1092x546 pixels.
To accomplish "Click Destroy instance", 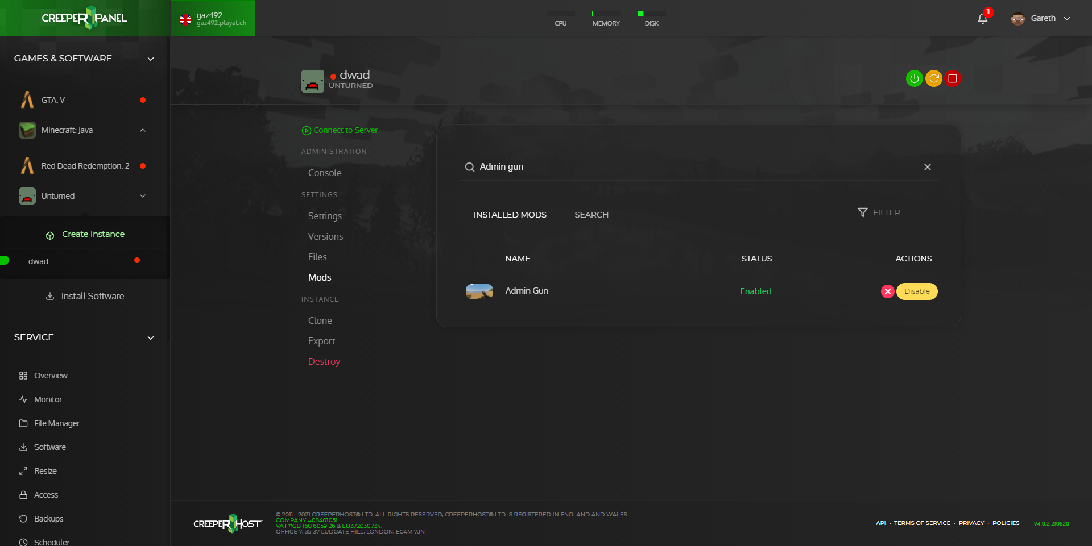I will tap(324, 361).
